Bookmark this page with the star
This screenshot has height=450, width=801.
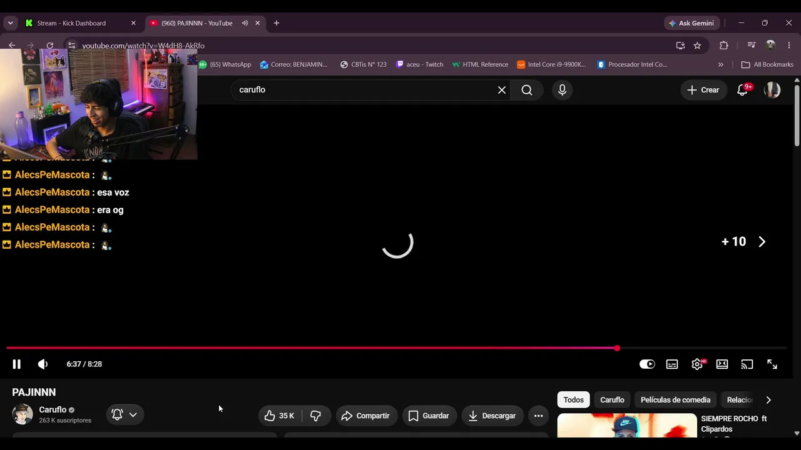coord(697,46)
